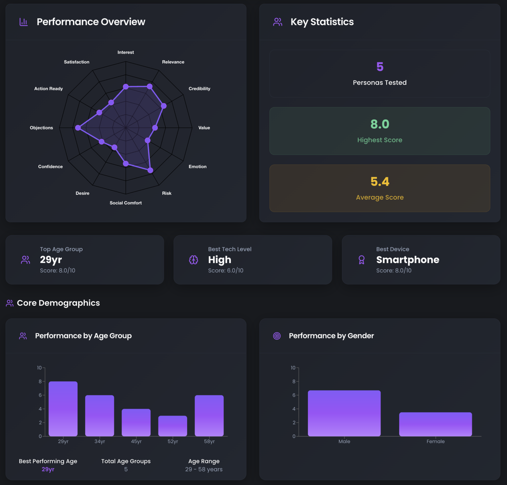Select the yellow Average Score card
The height and width of the screenshot is (485, 507).
point(380,188)
